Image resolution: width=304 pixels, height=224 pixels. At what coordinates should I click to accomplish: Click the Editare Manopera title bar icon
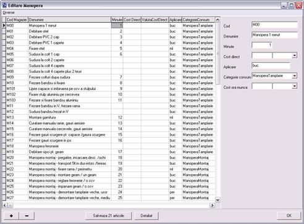click(4, 5)
